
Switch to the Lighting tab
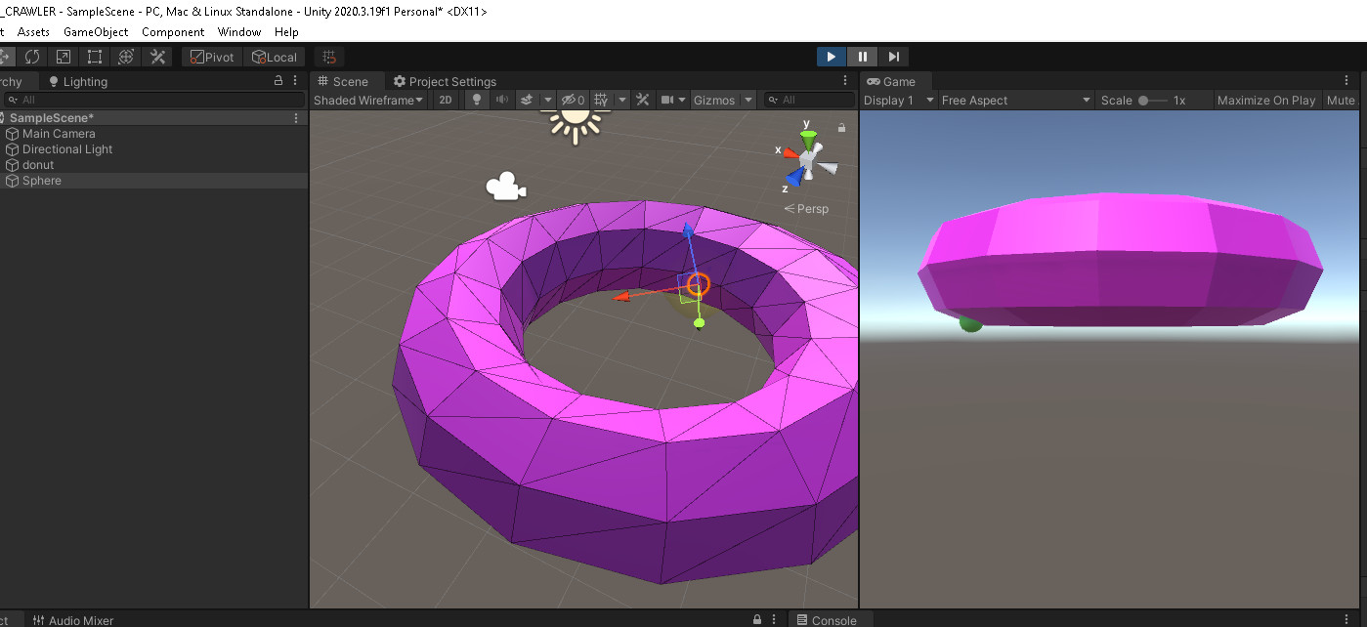[82, 81]
